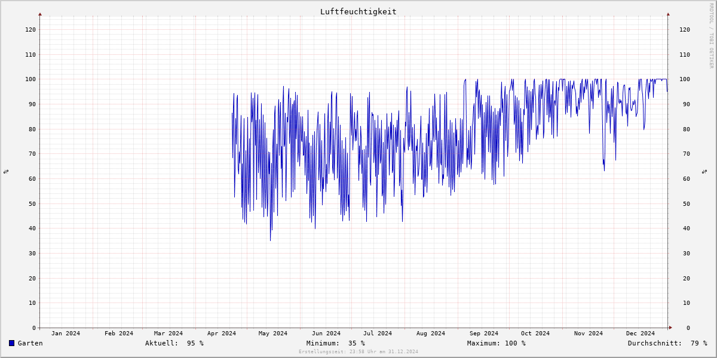Click the "%" unit label beside the right axis
The height and width of the screenshot is (358, 717).
[704, 172]
